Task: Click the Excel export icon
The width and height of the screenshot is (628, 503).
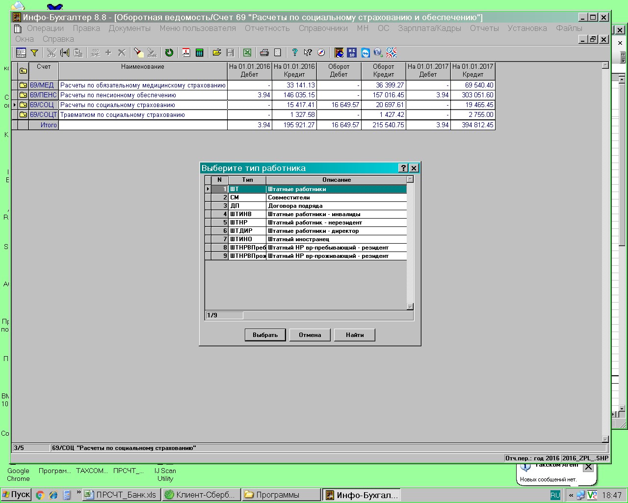Action: coord(247,53)
